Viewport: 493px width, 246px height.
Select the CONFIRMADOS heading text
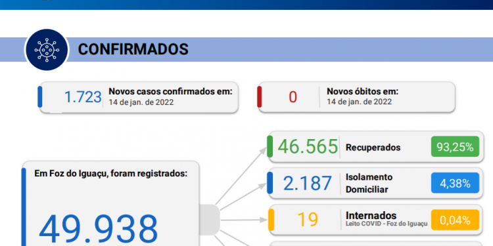click(x=133, y=49)
